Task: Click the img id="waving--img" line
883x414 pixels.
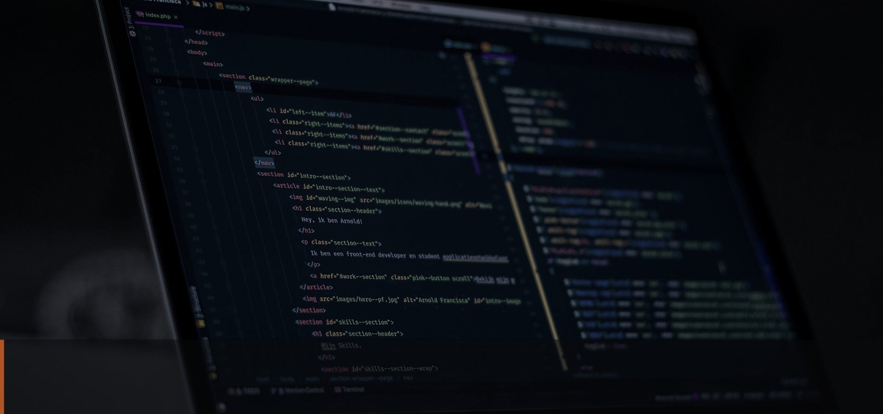Action: coord(390,201)
